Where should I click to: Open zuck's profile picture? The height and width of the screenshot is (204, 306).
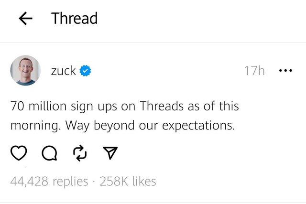pyautogui.click(x=25, y=70)
